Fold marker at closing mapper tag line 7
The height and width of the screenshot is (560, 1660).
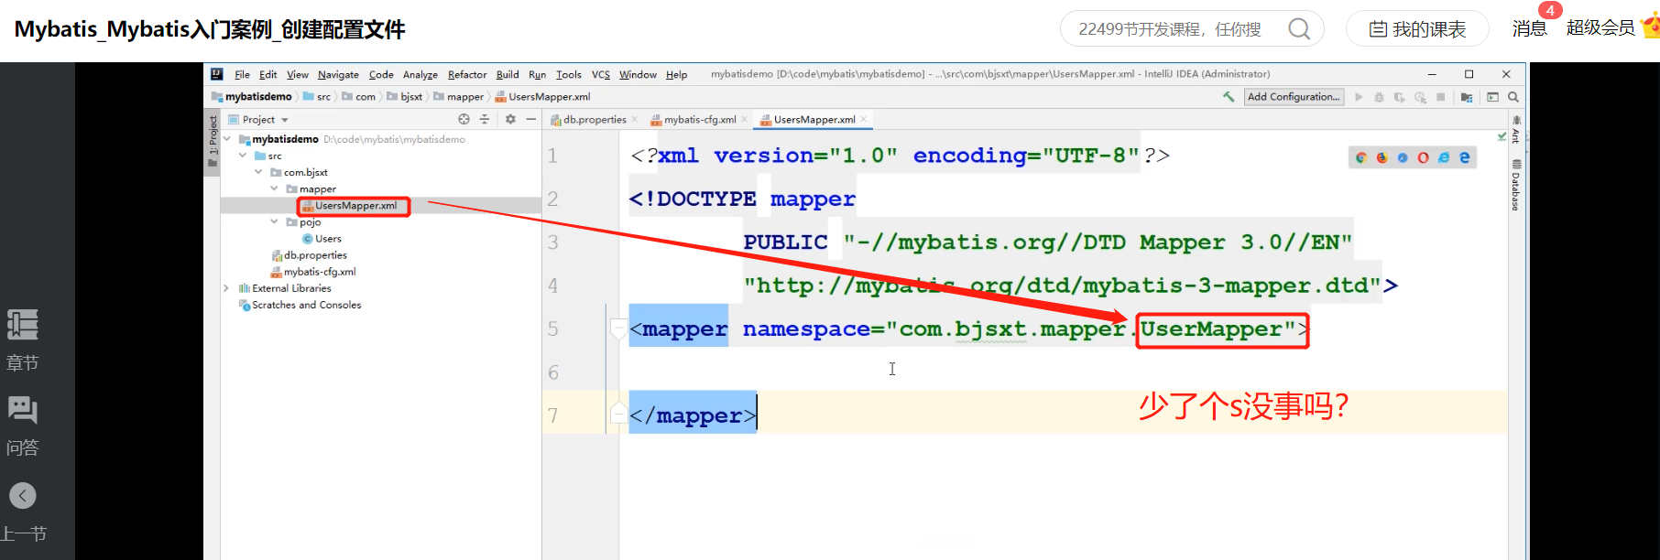pyautogui.click(x=618, y=415)
